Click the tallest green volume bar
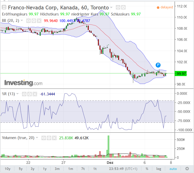This screenshot has width=194, height=173. coord(109,147)
